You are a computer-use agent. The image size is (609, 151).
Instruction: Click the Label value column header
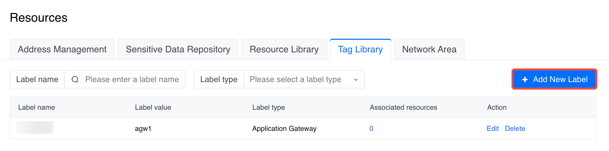[153, 107]
